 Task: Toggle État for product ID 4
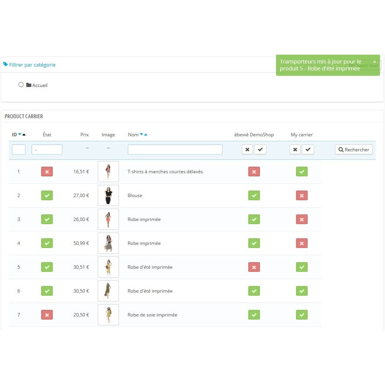pyautogui.click(x=47, y=243)
